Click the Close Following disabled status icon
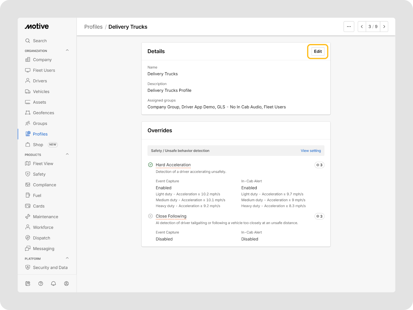 [150, 216]
